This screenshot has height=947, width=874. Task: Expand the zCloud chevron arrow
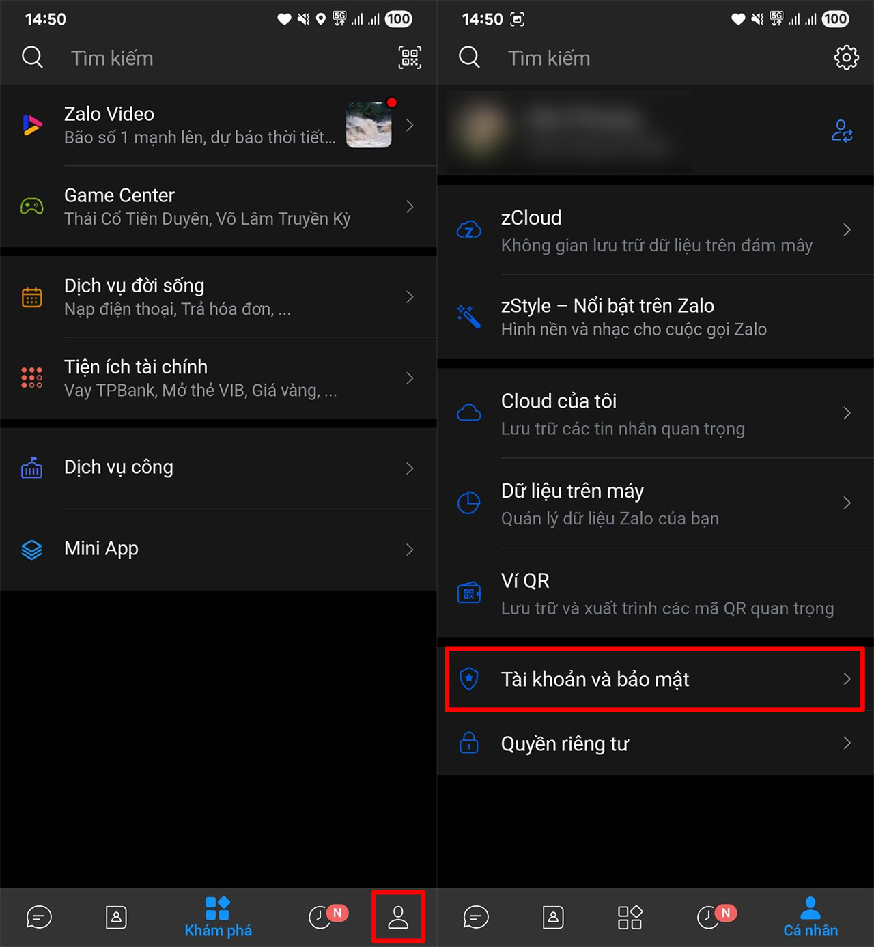[x=847, y=230]
